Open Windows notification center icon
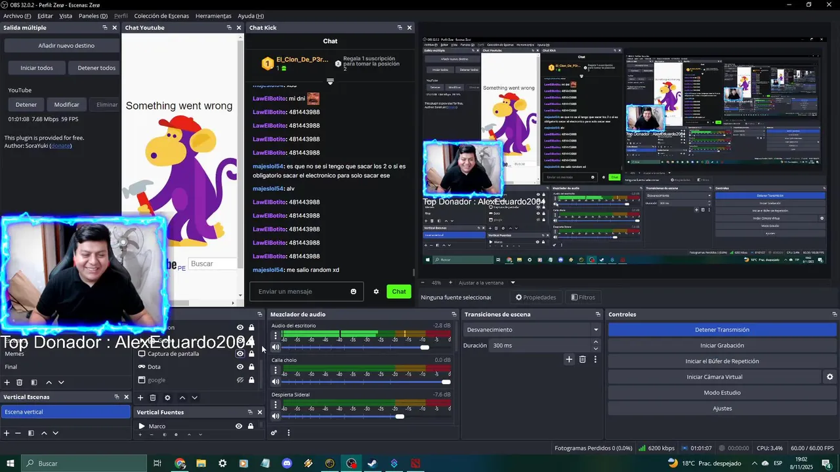Image resolution: width=840 pixels, height=472 pixels. (826, 463)
